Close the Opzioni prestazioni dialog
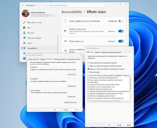This screenshot has height=128, width=157. [x=132, y=48]
